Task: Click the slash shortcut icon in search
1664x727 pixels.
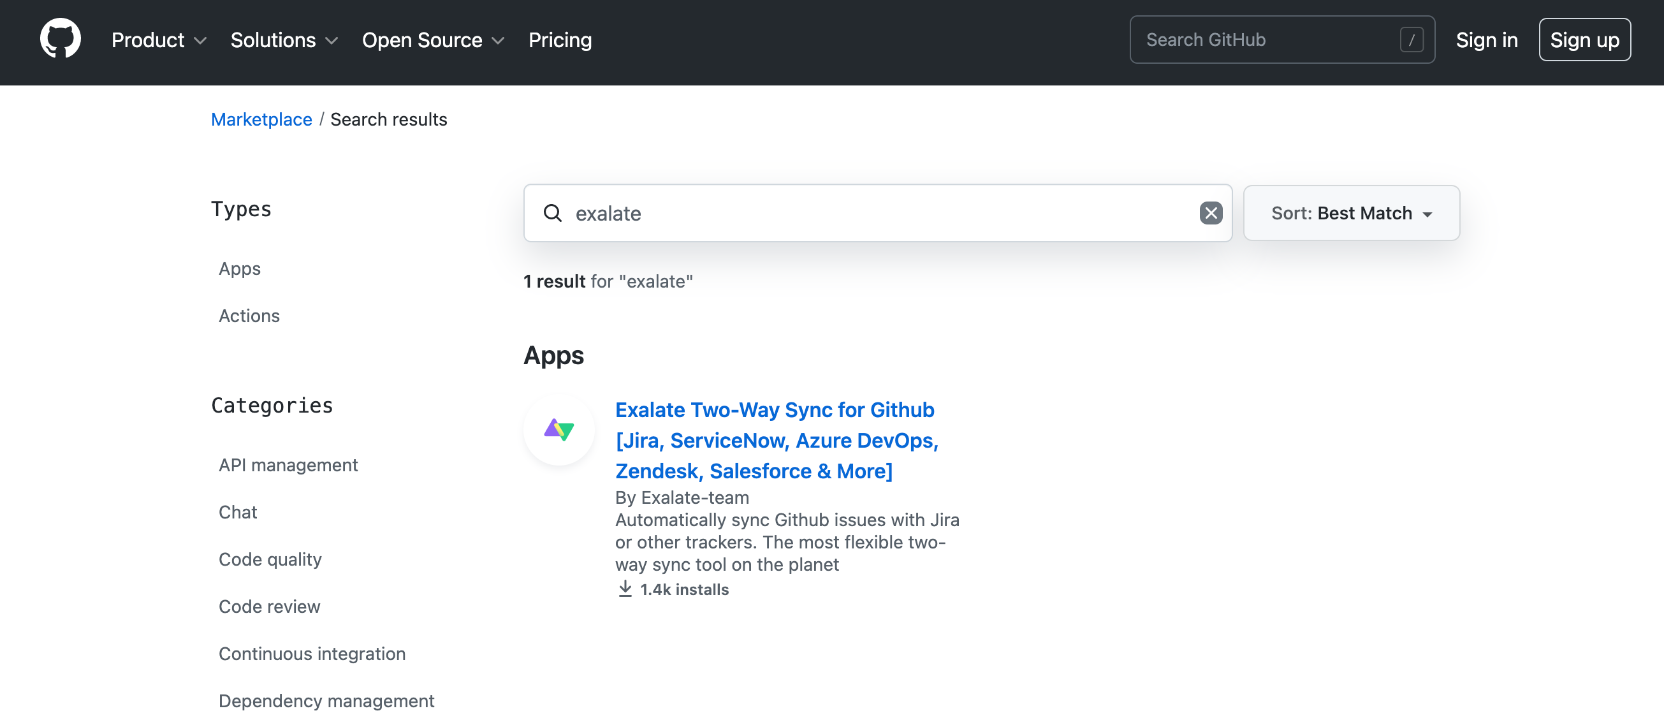Action: tap(1412, 40)
